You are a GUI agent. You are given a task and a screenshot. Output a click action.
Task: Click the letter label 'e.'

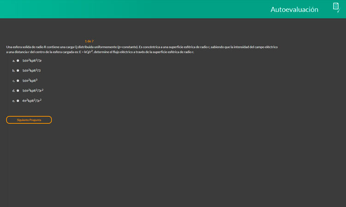click(14, 101)
